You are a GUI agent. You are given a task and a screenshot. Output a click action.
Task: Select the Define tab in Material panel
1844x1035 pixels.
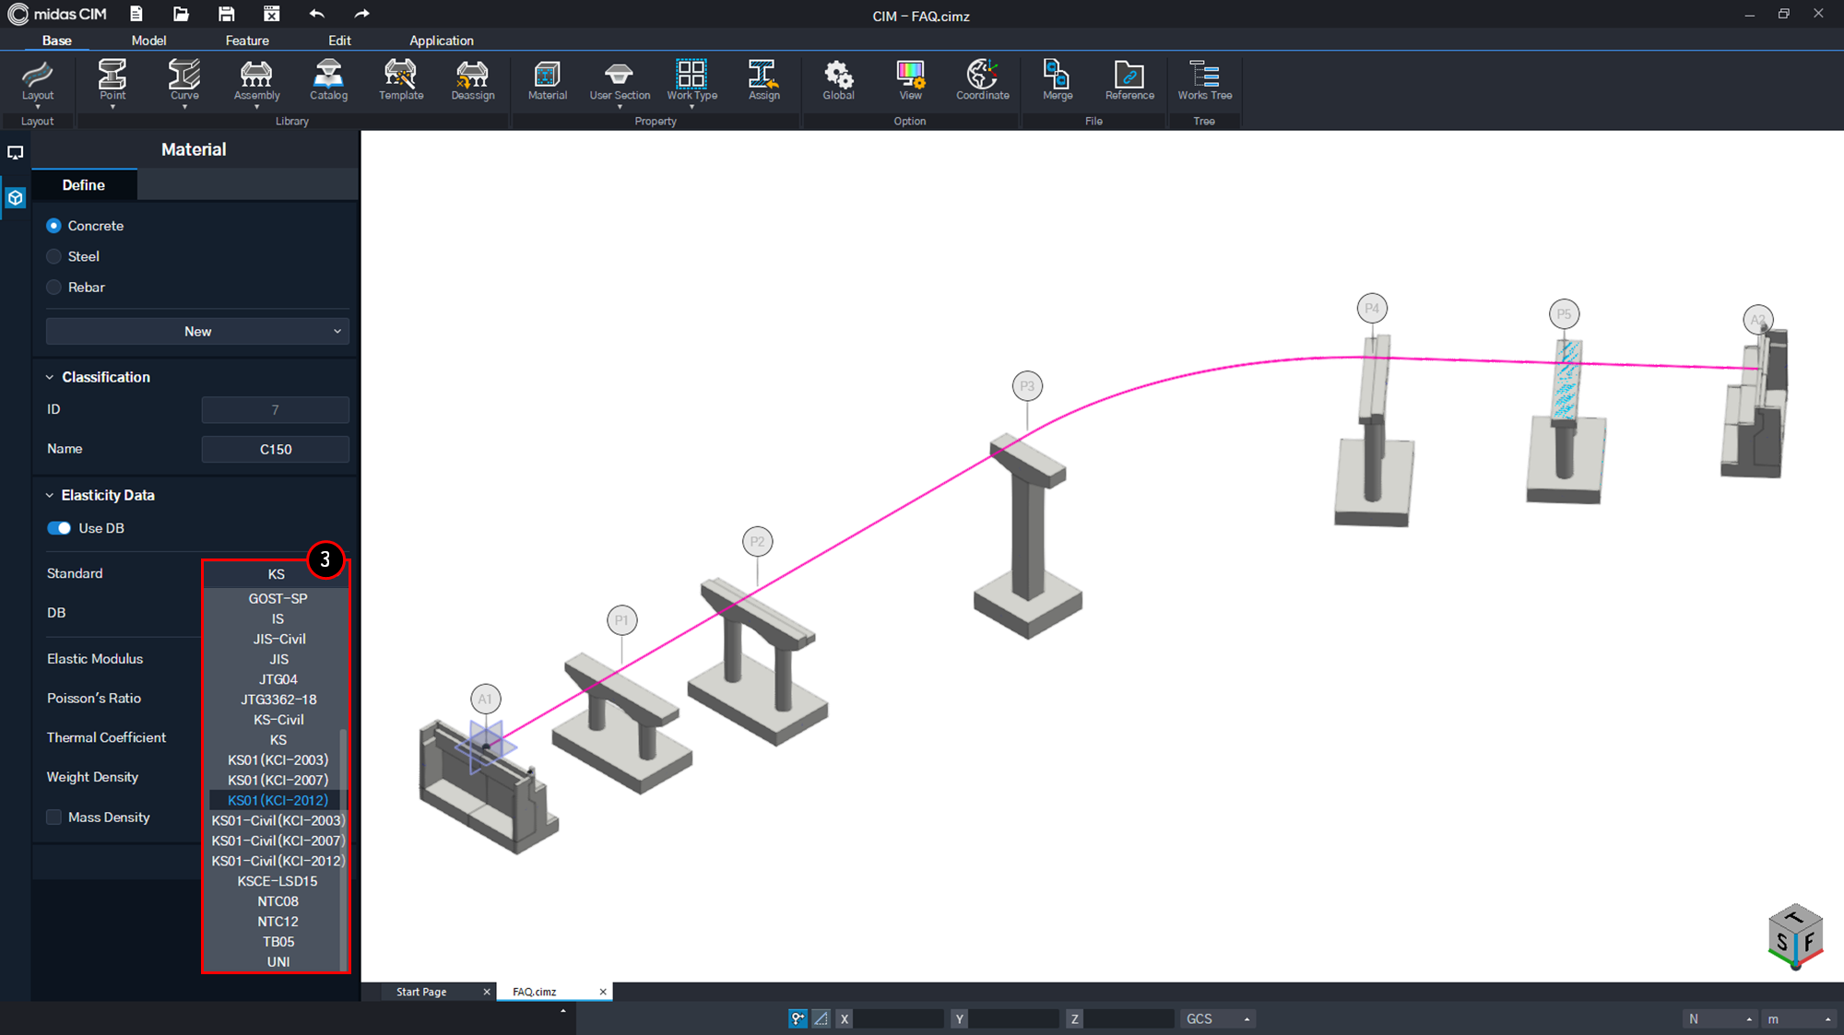(84, 185)
